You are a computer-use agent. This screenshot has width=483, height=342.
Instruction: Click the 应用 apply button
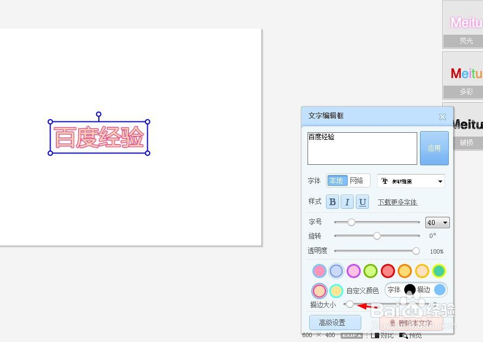coord(434,148)
